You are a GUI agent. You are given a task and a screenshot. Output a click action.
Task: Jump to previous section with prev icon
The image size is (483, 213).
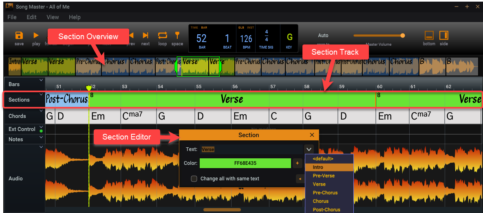tap(131, 36)
